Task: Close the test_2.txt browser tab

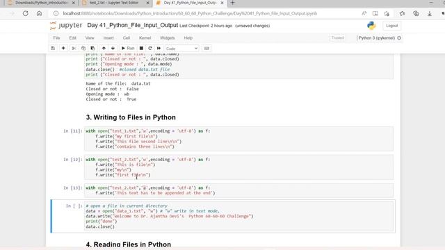Action: 147,3
